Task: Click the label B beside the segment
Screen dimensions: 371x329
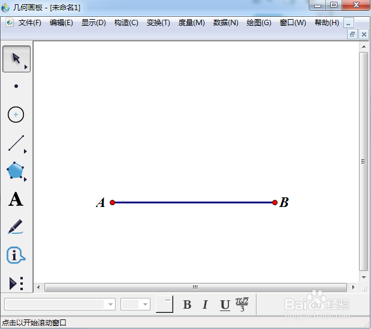Action: point(284,202)
